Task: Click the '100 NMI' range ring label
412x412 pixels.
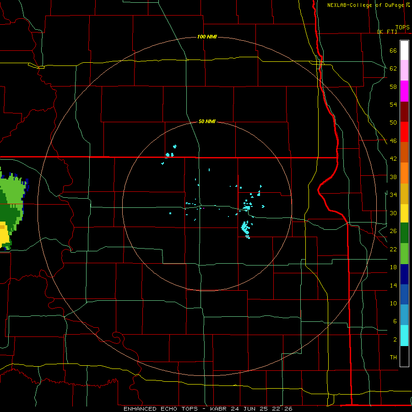Action: click(207, 37)
